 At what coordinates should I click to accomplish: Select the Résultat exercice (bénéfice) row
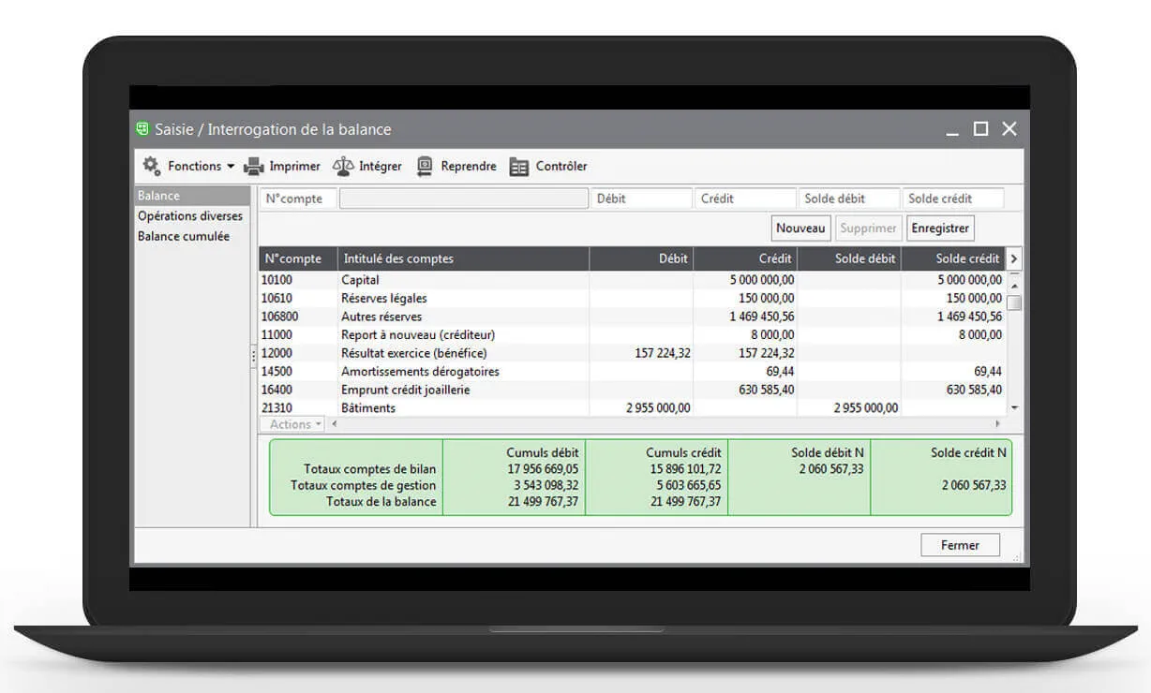632,353
